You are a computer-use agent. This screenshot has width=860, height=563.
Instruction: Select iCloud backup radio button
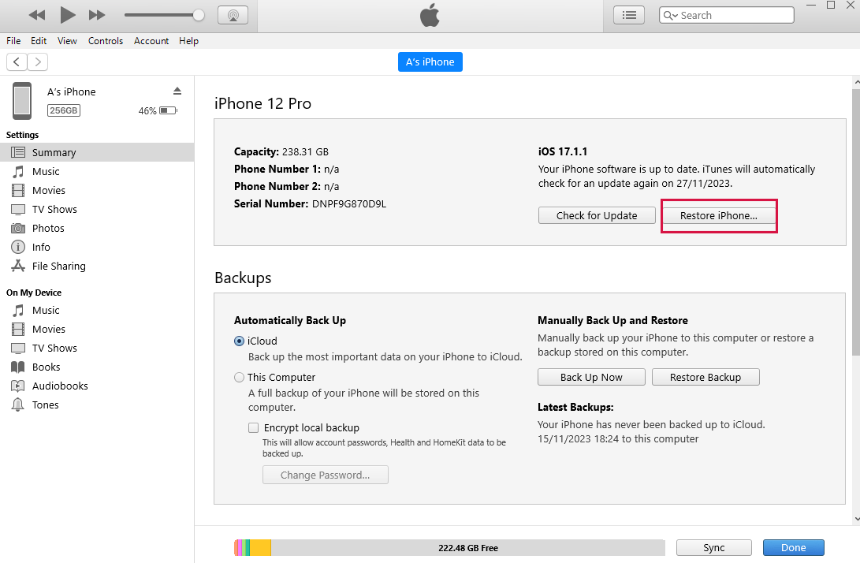click(x=239, y=341)
